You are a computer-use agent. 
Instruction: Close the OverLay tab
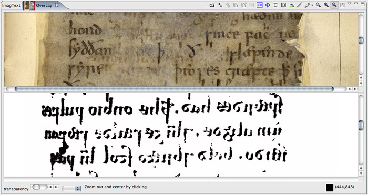[x=57, y=5]
